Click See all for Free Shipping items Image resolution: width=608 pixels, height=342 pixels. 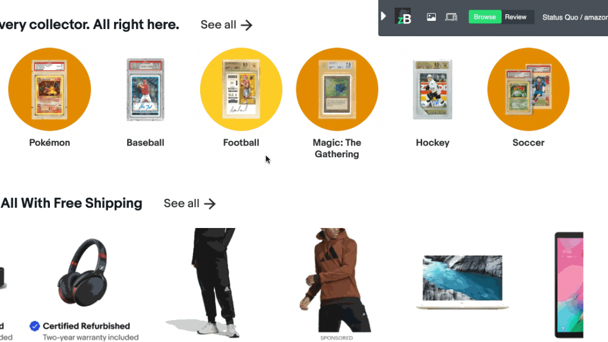tap(189, 203)
